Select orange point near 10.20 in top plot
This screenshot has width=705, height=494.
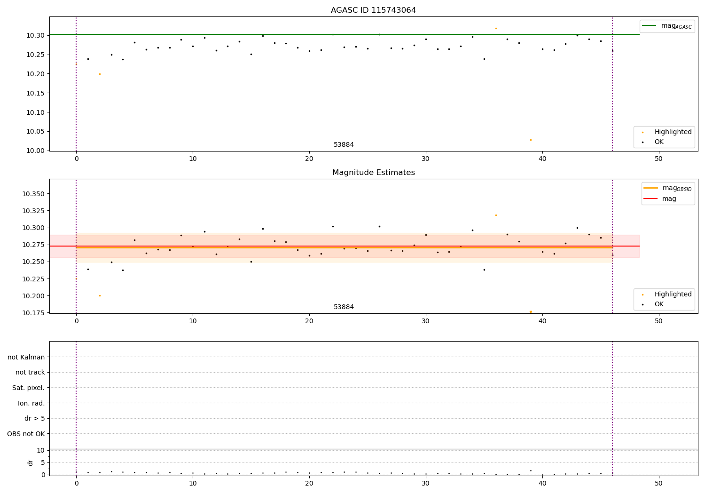(x=100, y=74)
